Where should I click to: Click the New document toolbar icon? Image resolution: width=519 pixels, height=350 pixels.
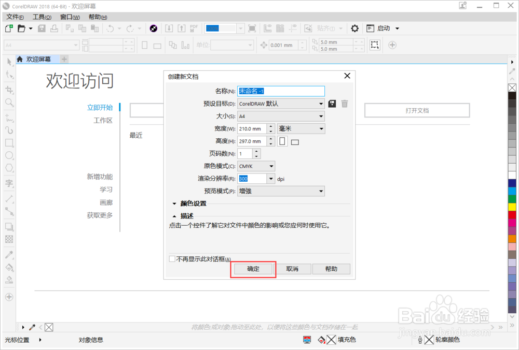[x=9, y=28]
